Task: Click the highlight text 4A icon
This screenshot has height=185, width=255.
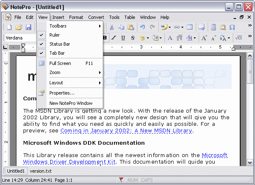Action: (189, 38)
